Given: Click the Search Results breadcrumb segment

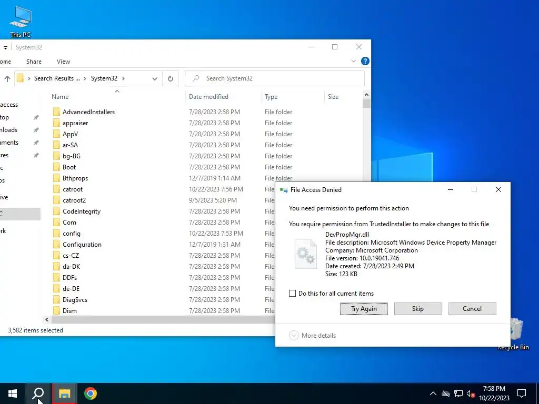Looking at the screenshot, I should [57, 78].
